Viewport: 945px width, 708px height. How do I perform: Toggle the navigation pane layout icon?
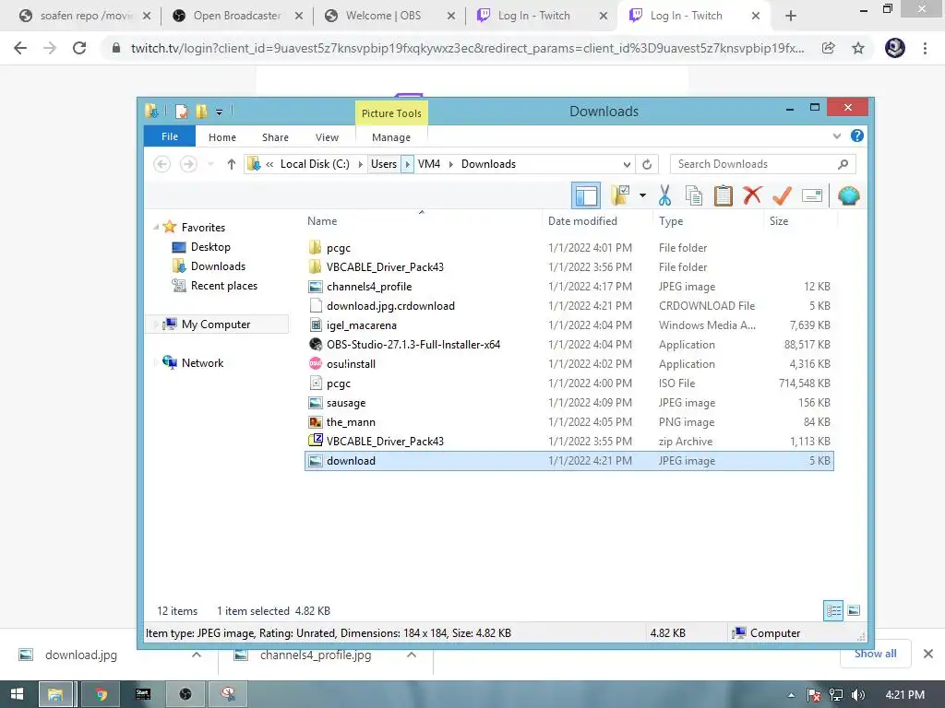tap(586, 195)
